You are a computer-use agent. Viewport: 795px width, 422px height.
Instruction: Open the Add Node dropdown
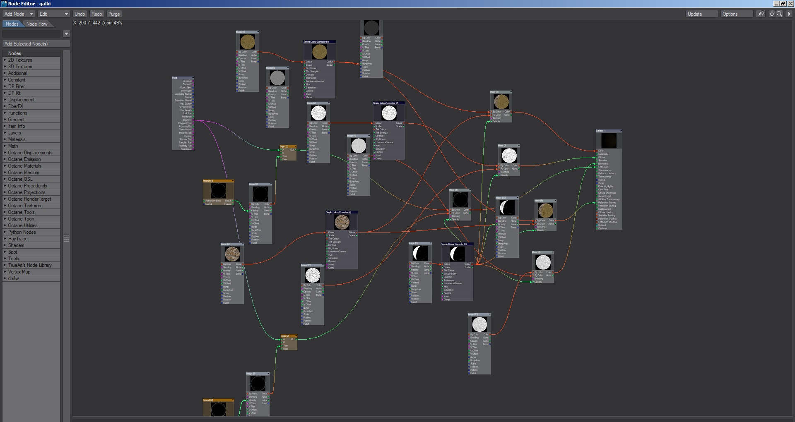point(19,14)
